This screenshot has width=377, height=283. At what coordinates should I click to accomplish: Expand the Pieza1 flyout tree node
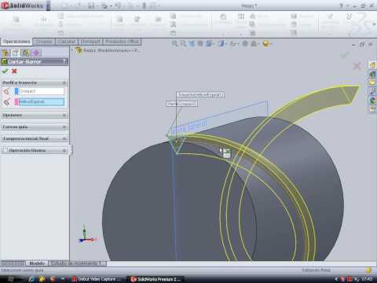pyautogui.click(x=72, y=50)
